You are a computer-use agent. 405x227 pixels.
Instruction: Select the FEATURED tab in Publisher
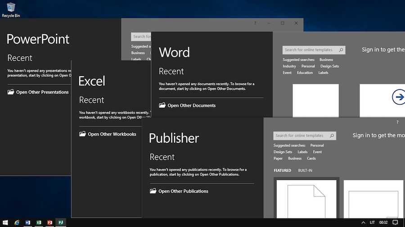click(282, 170)
